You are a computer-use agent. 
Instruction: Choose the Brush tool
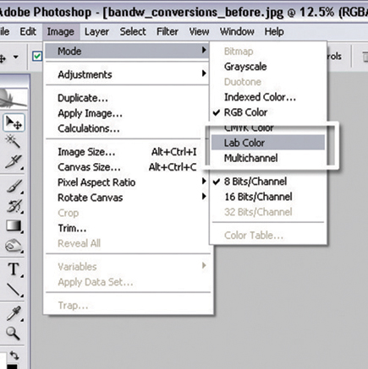pyautogui.click(x=14, y=187)
